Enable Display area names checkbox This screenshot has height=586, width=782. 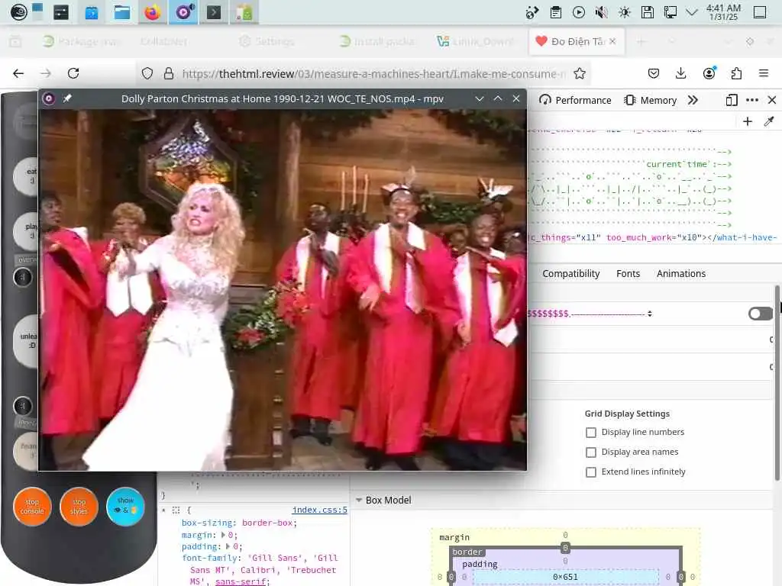pyautogui.click(x=591, y=452)
